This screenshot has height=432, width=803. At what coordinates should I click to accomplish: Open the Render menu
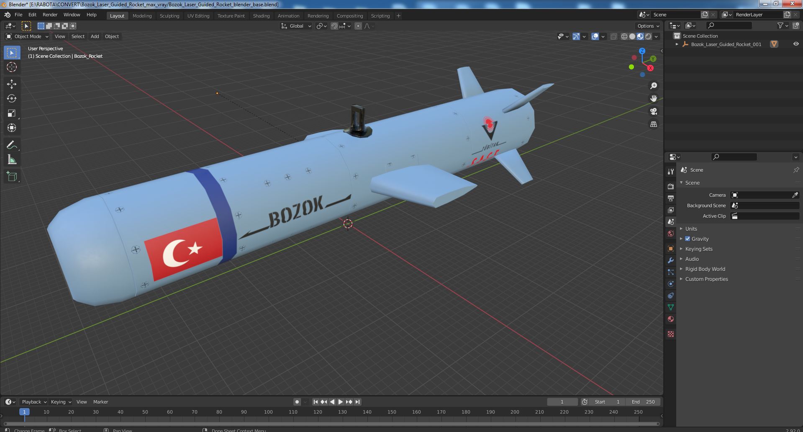click(50, 15)
